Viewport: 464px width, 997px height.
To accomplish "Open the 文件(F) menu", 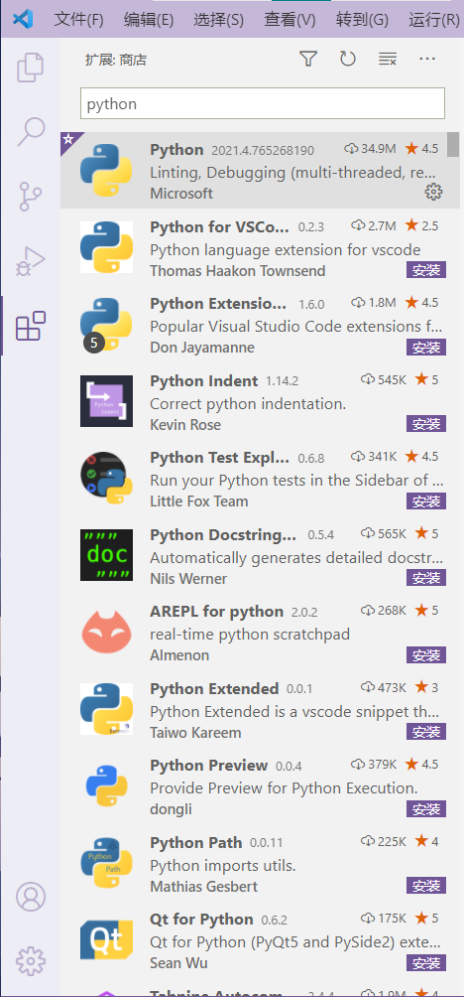I will click(78, 19).
